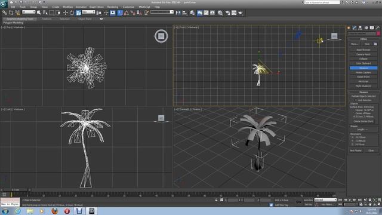Click the Maximize Viewport Toggle icon

pyautogui.click(x=379, y=204)
